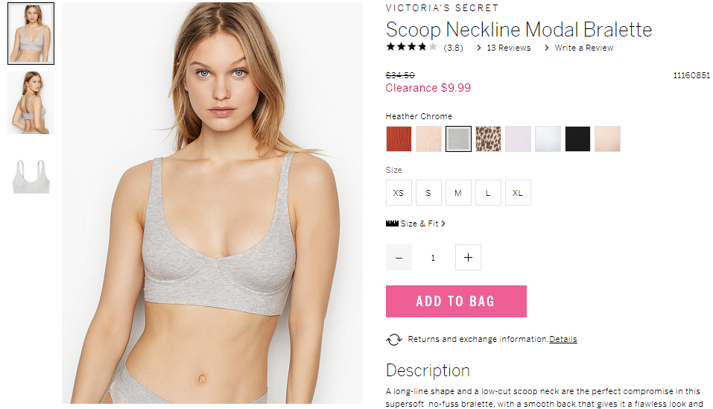Click the quantity number field

pos(434,258)
